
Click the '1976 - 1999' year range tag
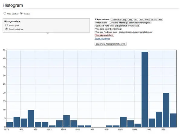[x=157, y=20]
